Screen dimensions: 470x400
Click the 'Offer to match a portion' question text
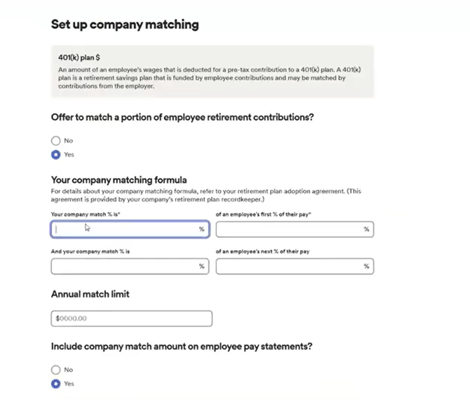(182, 116)
